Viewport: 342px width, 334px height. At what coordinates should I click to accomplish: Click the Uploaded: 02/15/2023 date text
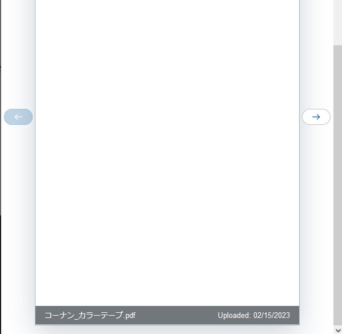(x=254, y=315)
